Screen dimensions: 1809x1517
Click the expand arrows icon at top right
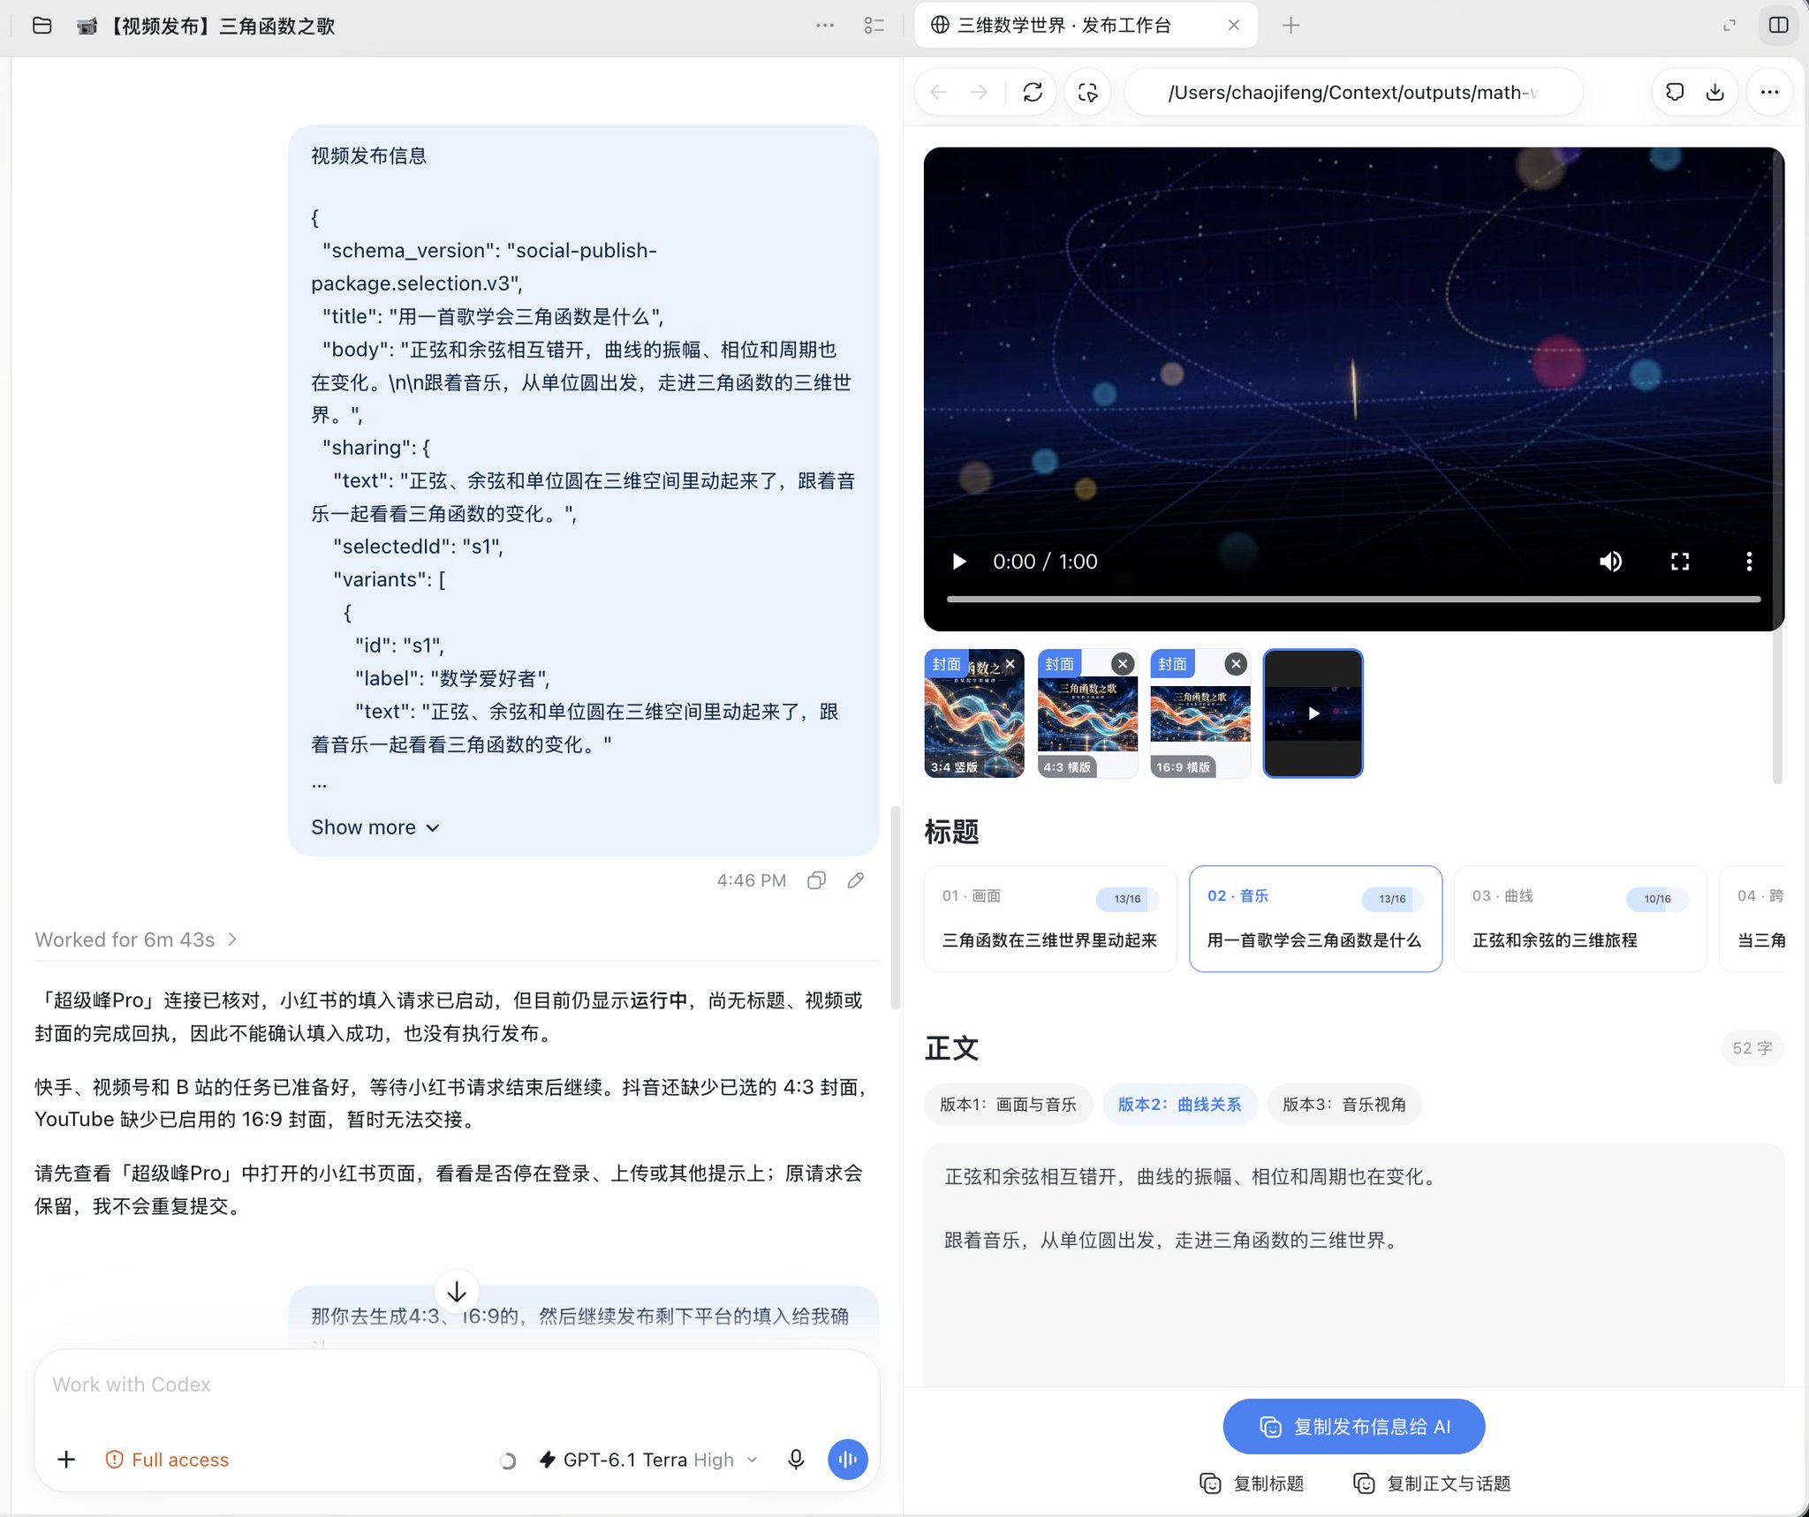(1730, 26)
